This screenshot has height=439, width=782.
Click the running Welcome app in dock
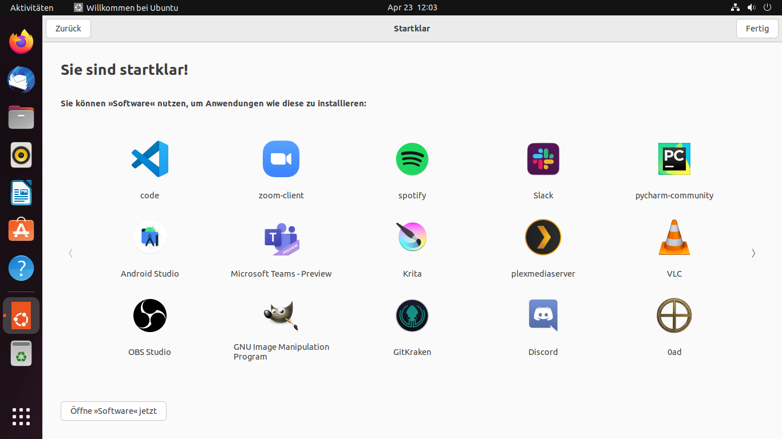(x=21, y=316)
